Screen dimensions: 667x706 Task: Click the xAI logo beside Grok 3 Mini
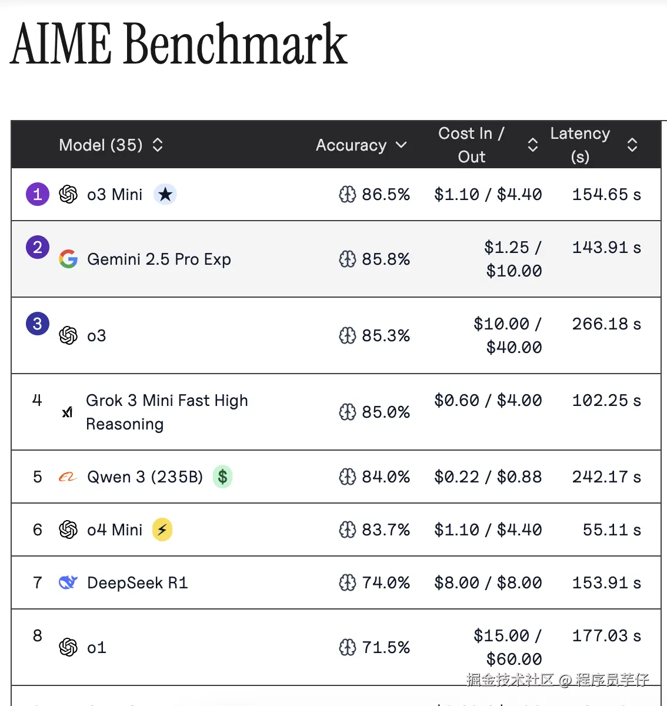[68, 412]
